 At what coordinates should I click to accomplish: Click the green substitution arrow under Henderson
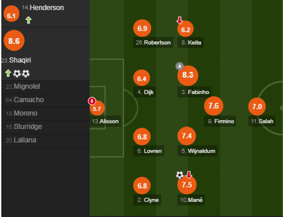pos(28,20)
